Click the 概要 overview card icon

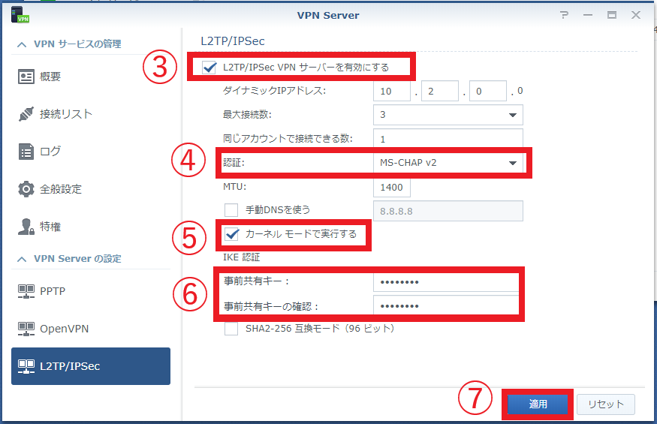26,77
